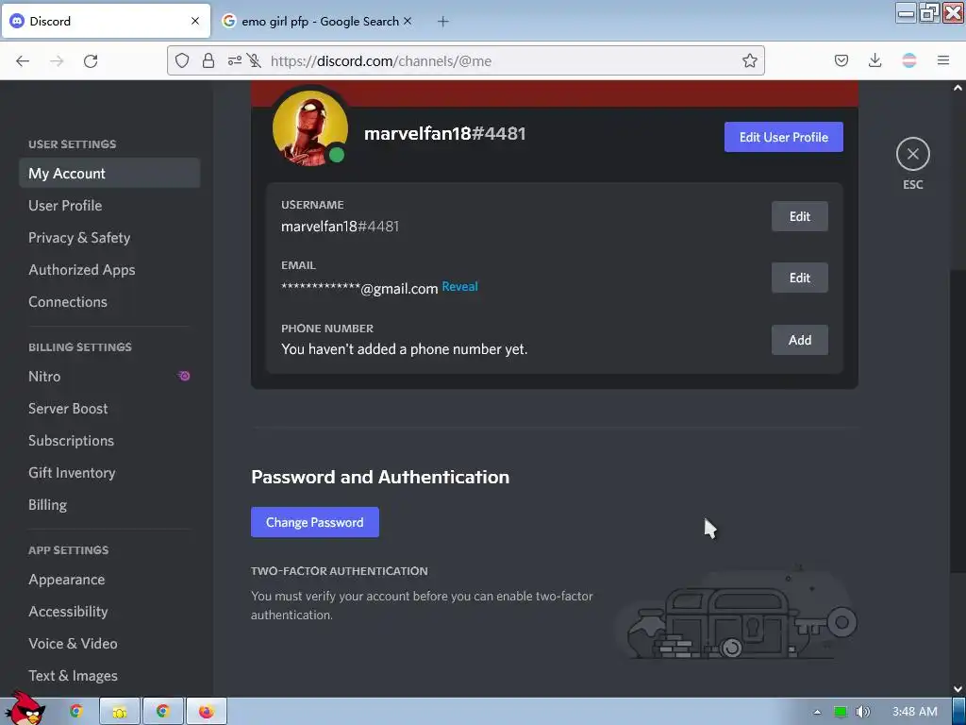Show hidden system tray icons
The height and width of the screenshot is (725, 966).
coord(817,712)
